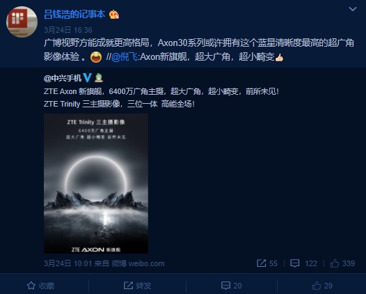The width and height of the screenshot is (366, 294).
Task: Open the 微博 weibo.com source link
Action: (x=138, y=263)
